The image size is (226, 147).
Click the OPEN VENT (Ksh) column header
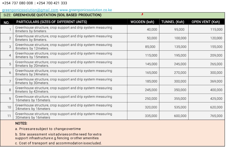206,22
